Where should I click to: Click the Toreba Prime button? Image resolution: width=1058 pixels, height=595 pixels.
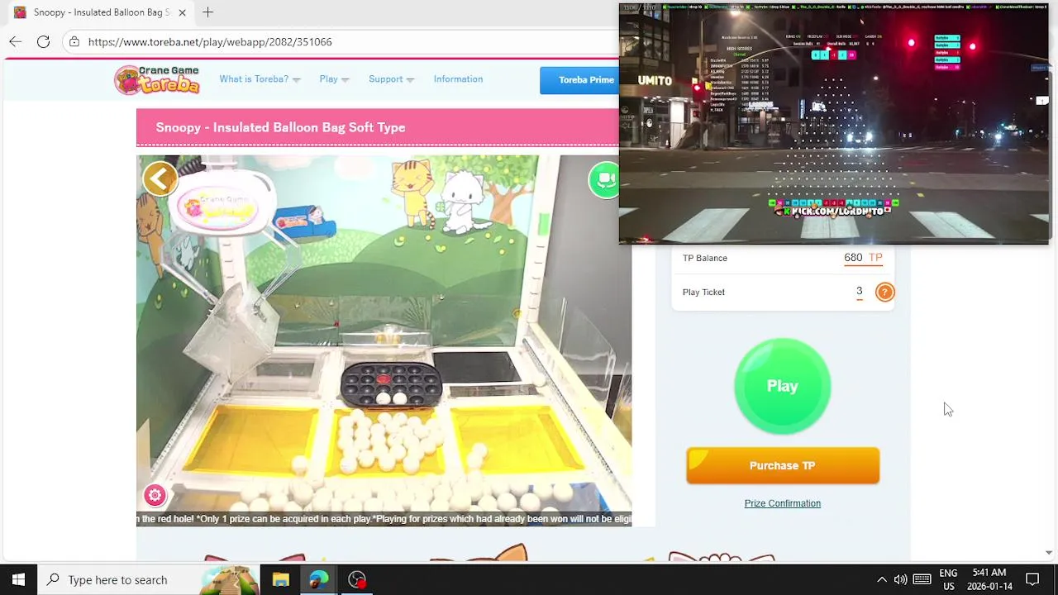pyautogui.click(x=579, y=80)
